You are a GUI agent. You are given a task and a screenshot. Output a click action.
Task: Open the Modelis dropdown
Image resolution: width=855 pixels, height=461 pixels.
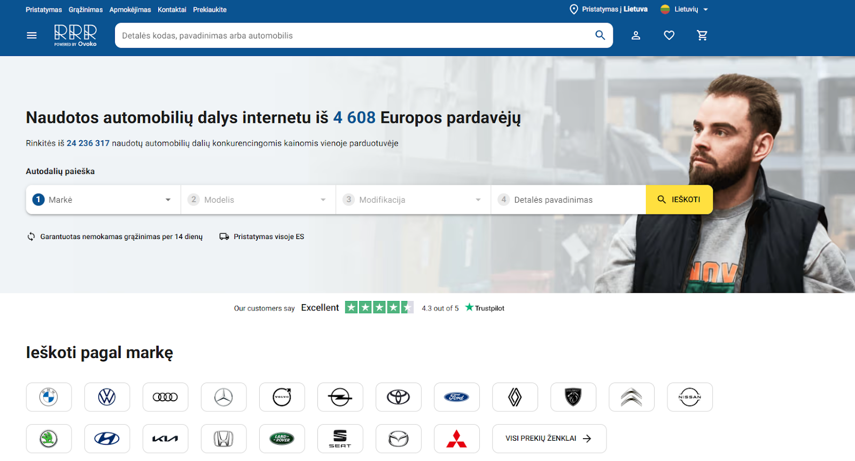pos(258,200)
